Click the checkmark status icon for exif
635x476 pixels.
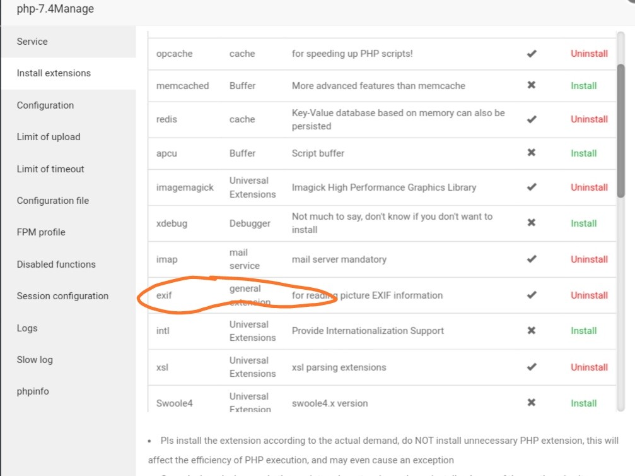[x=532, y=295]
